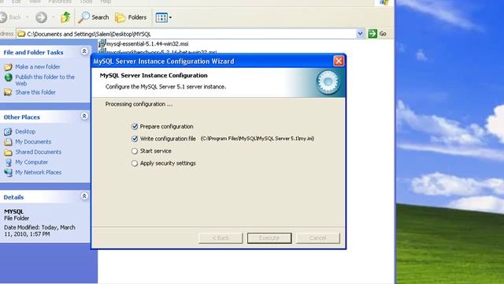Click the Up folder toolbar icon

[65, 17]
